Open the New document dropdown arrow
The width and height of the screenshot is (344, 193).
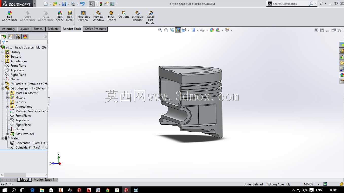pyautogui.click(x=50, y=4)
